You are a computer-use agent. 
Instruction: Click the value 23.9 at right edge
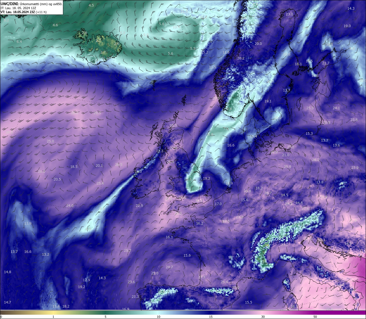tap(355, 168)
